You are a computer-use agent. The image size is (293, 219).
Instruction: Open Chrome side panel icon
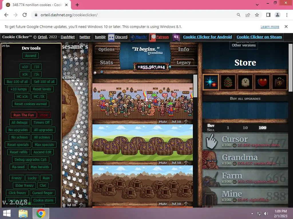point(268,15)
